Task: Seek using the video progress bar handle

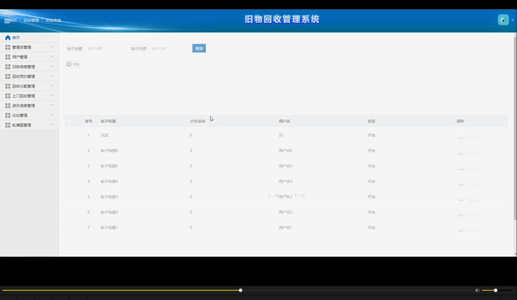Action: click(x=240, y=290)
